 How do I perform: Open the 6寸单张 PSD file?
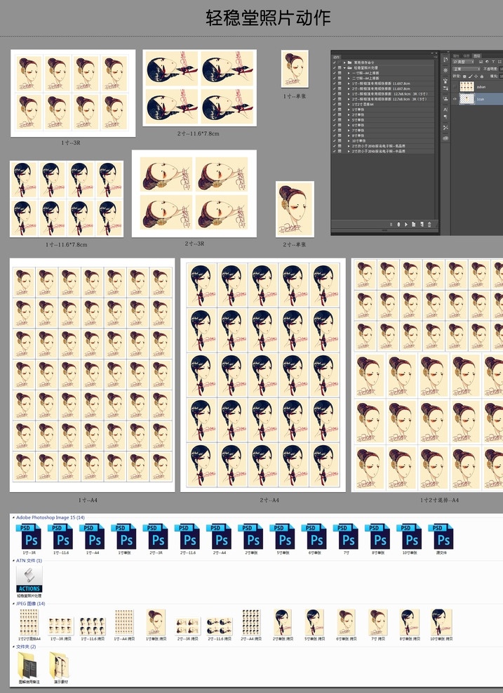(315, 536)
